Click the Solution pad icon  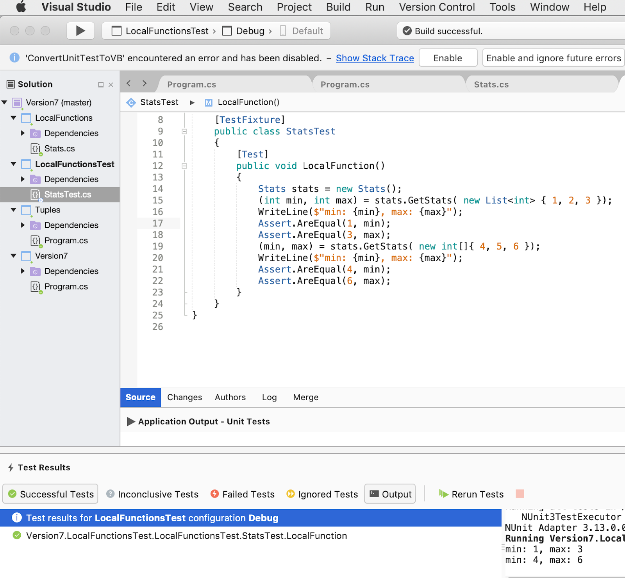click(11, 84)
